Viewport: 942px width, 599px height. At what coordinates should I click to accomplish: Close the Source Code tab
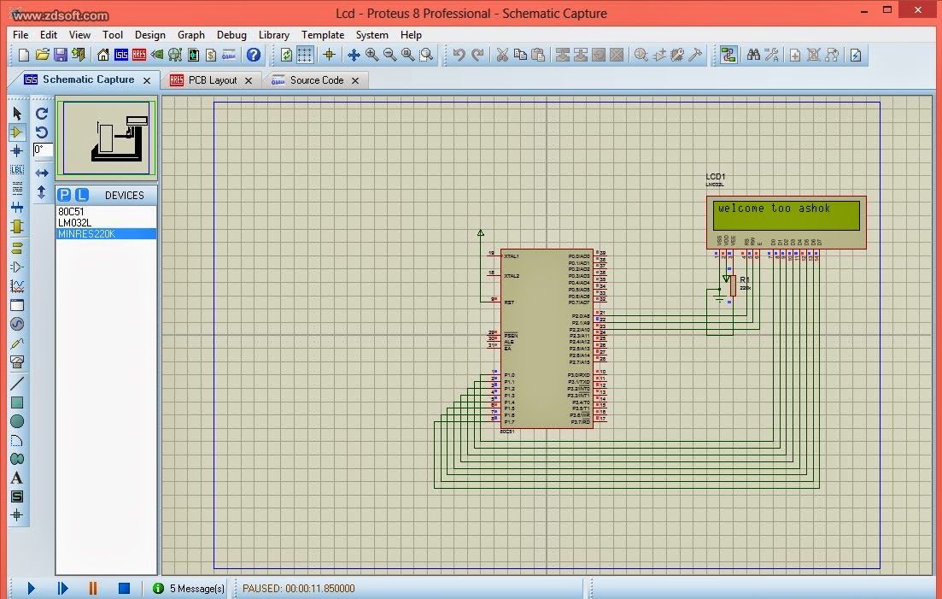coord(355,80)
